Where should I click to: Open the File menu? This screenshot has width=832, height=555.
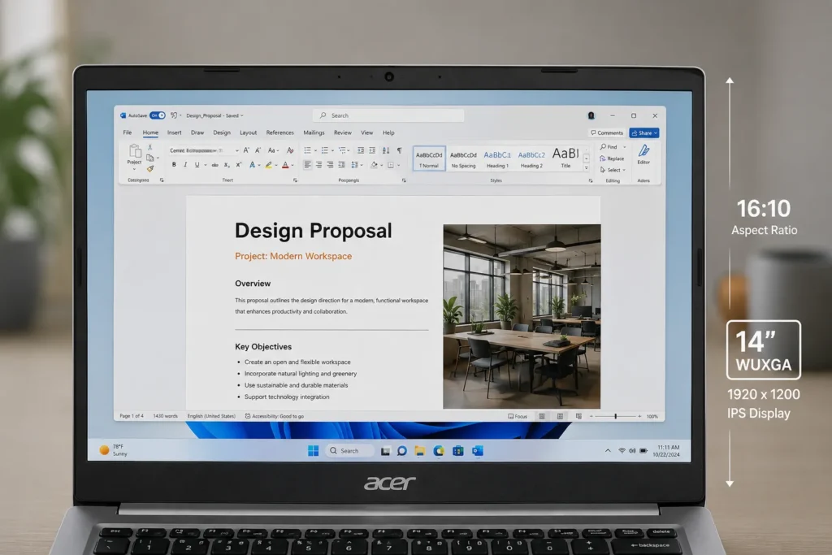[x=128, y=132]
